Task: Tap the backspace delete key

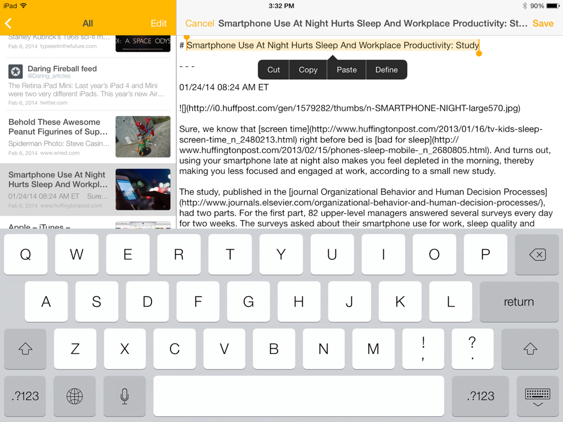Action: (x=537, y=255)
